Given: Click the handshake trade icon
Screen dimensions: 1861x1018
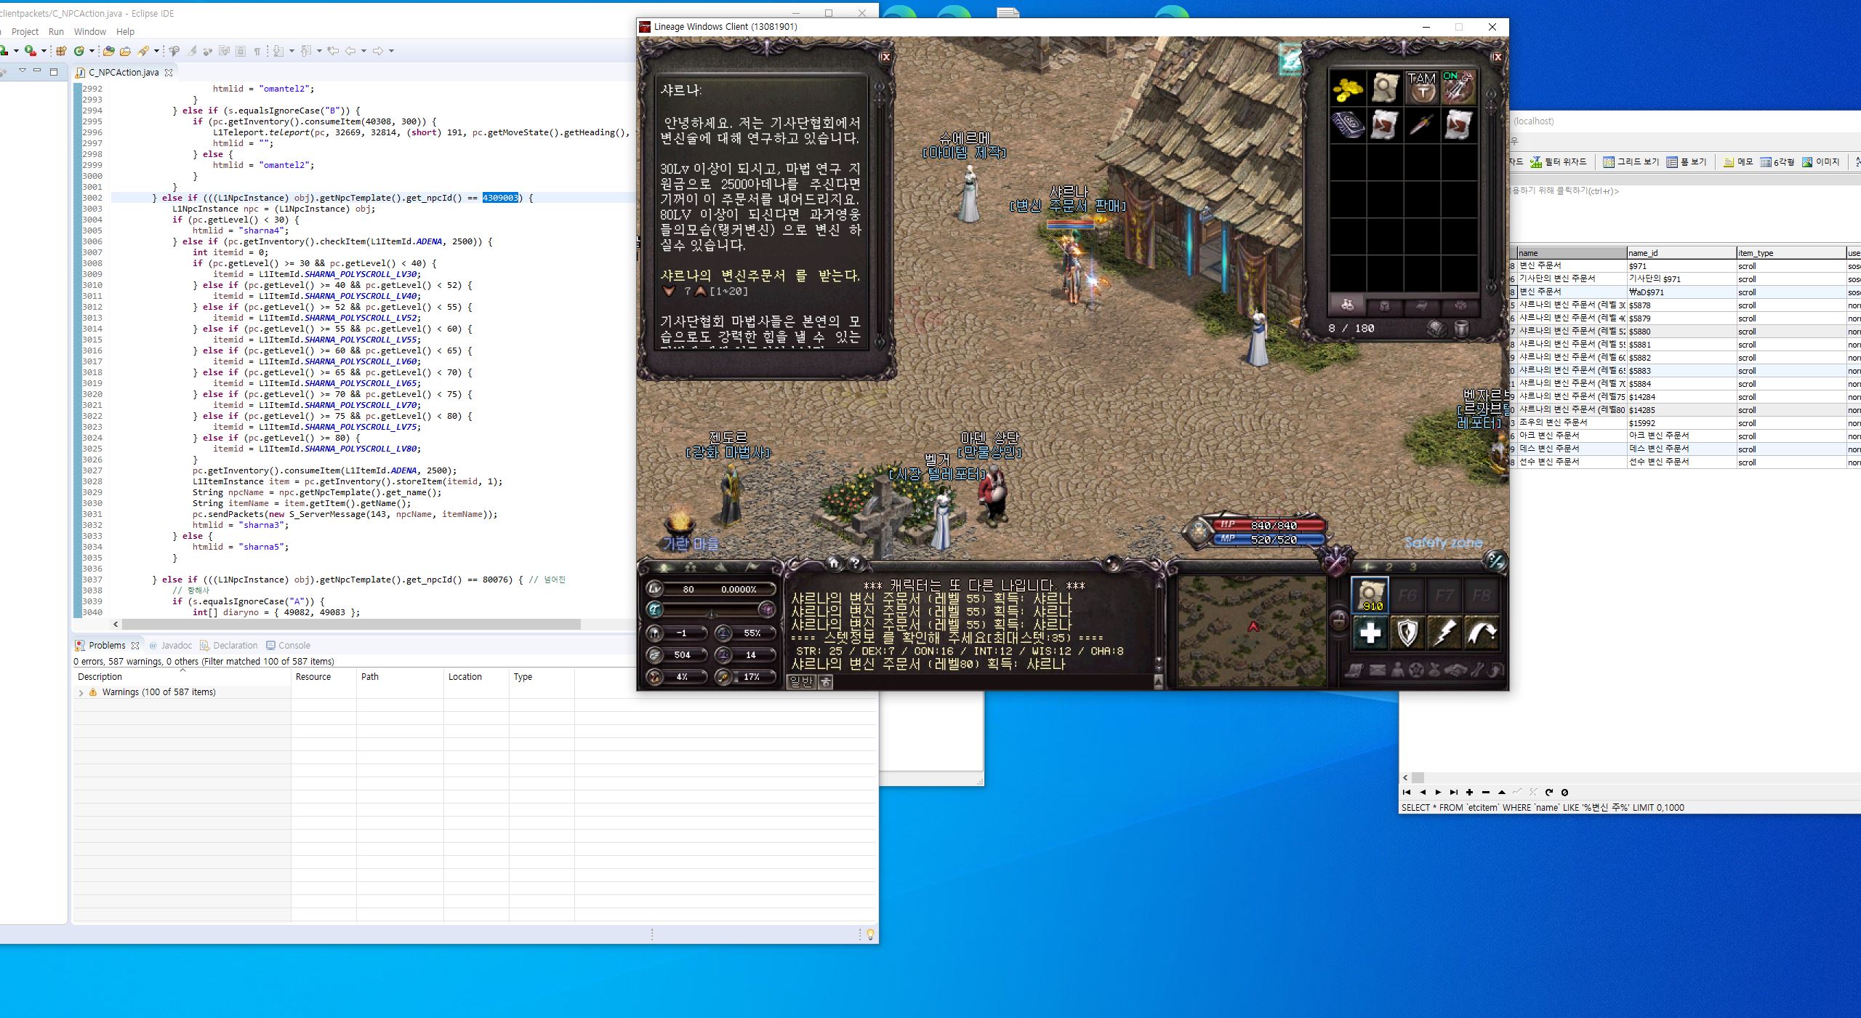Looking at the screenshot, I should pyautogui.click(x=1455, y=670).
